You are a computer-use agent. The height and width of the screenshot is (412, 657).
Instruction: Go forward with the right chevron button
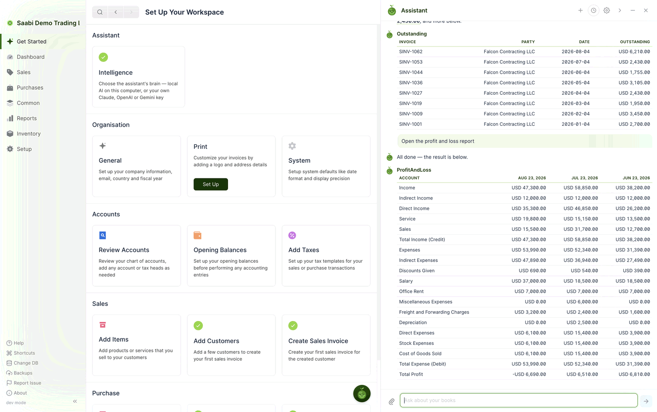(131, 12)
